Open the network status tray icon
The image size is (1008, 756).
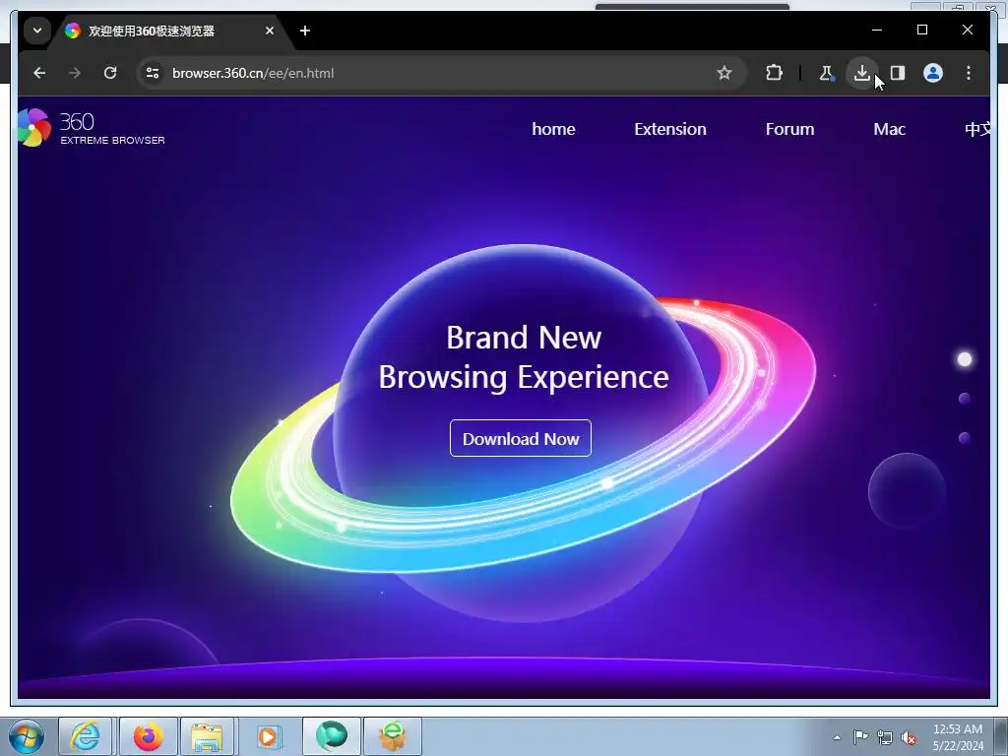pyautogui.click(x=885, y=737)
